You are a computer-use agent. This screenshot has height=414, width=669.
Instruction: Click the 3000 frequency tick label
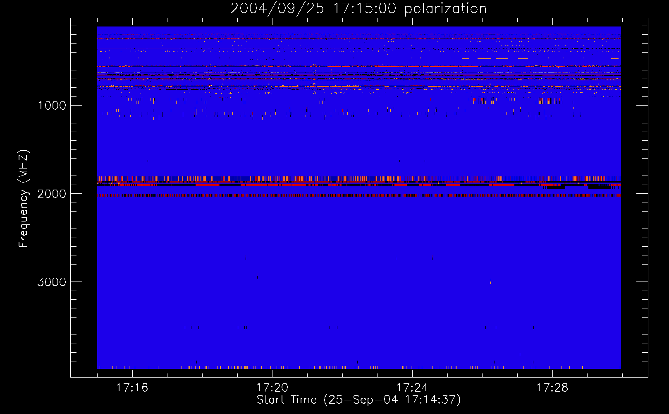52,282
